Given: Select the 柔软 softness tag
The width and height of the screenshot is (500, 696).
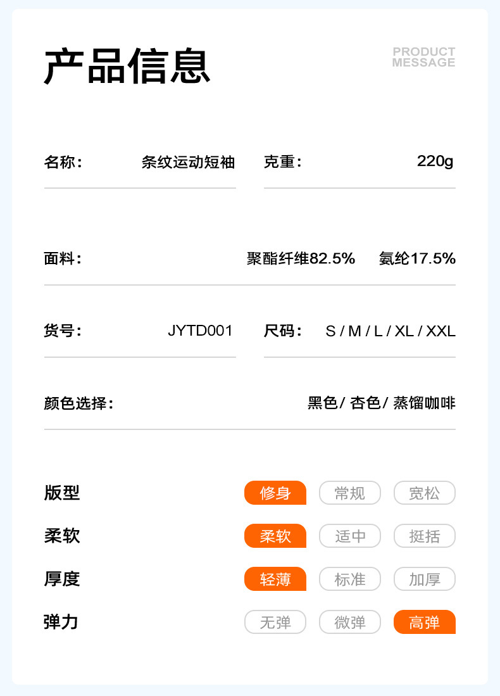Looking at the screenshot, I should coord(275,536).
